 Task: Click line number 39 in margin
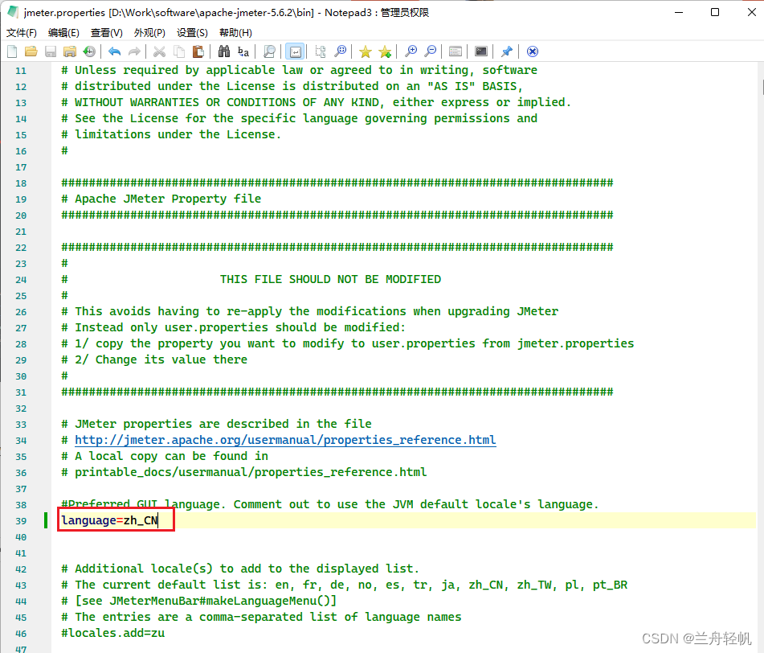point(21,521)
